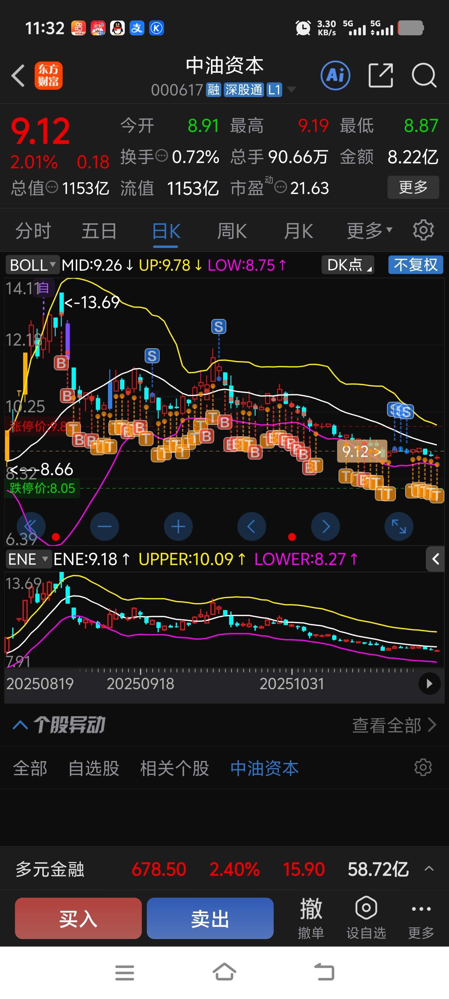This screenshot has height=999, width=449.
Task: Zoom out chart with minus button
Action: pyautogui.click(x=104, y=526)
